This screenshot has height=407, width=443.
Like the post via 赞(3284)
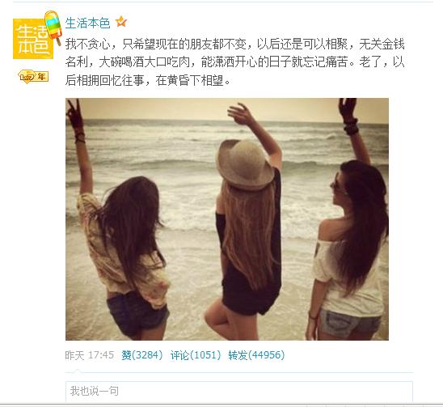[142, 355]
